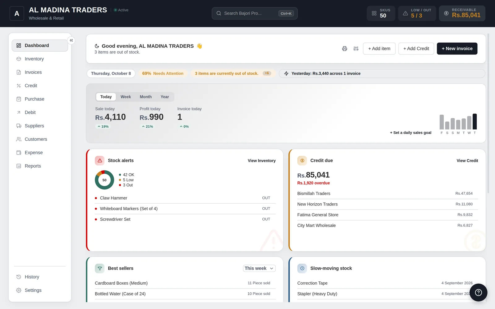
Task: Switch stats to the Month tab
Action: tap(146, 97)
